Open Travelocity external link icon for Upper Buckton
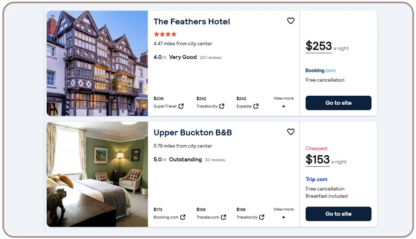Viewport: 416px width, 239px height. [262, 217]
